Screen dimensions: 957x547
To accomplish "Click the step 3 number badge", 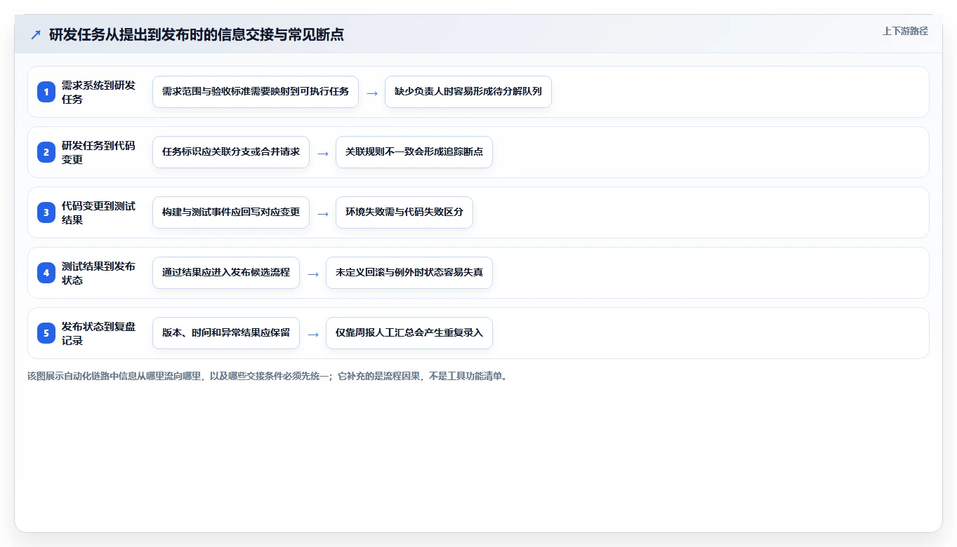I will pyautogui.click(x=46, y=212).
